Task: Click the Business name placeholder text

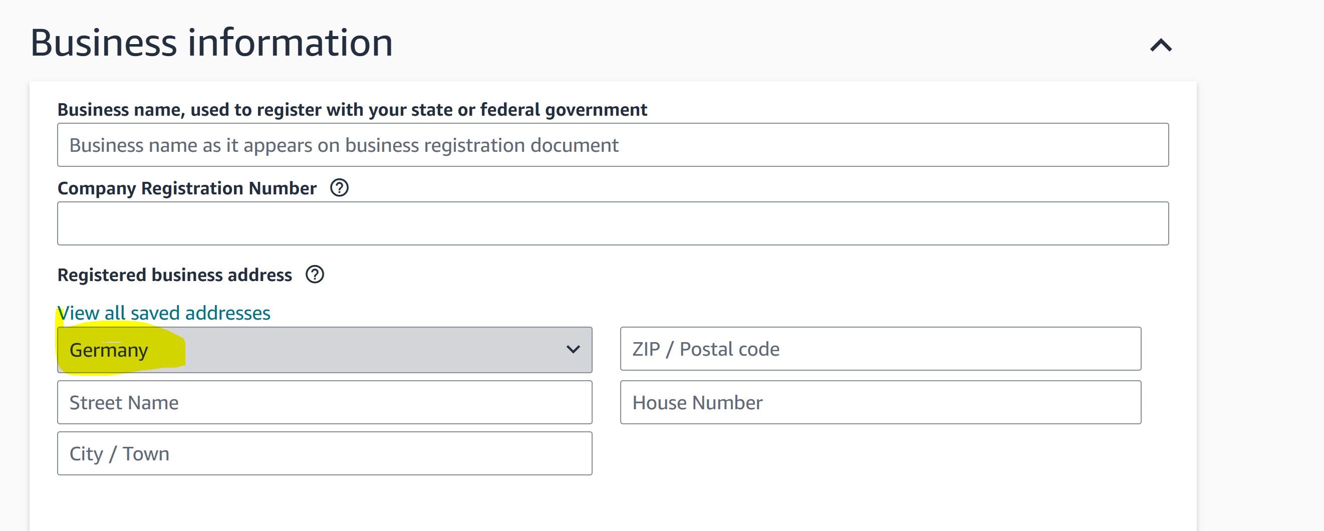Action: click(x=344, y=145)
